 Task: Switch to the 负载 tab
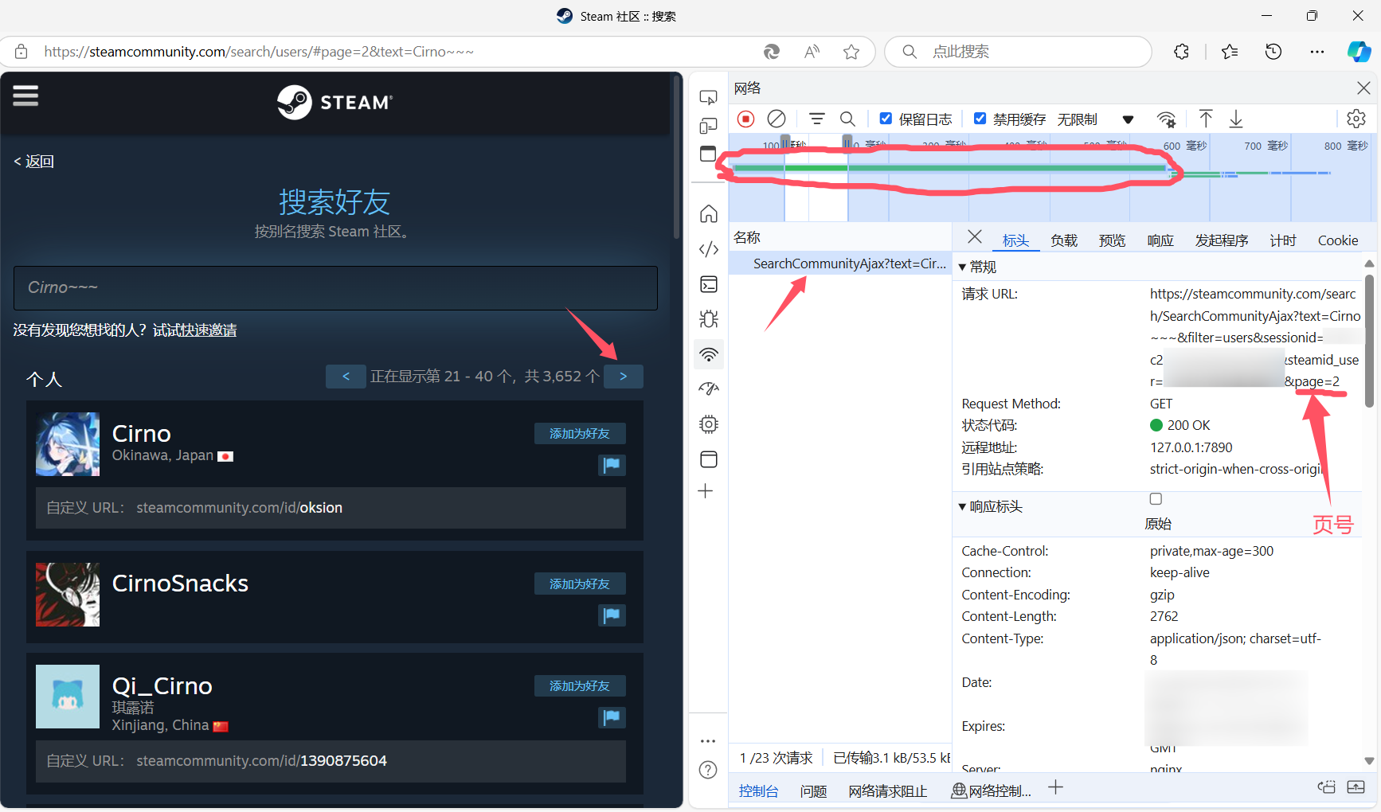[x=1063, y=240]
